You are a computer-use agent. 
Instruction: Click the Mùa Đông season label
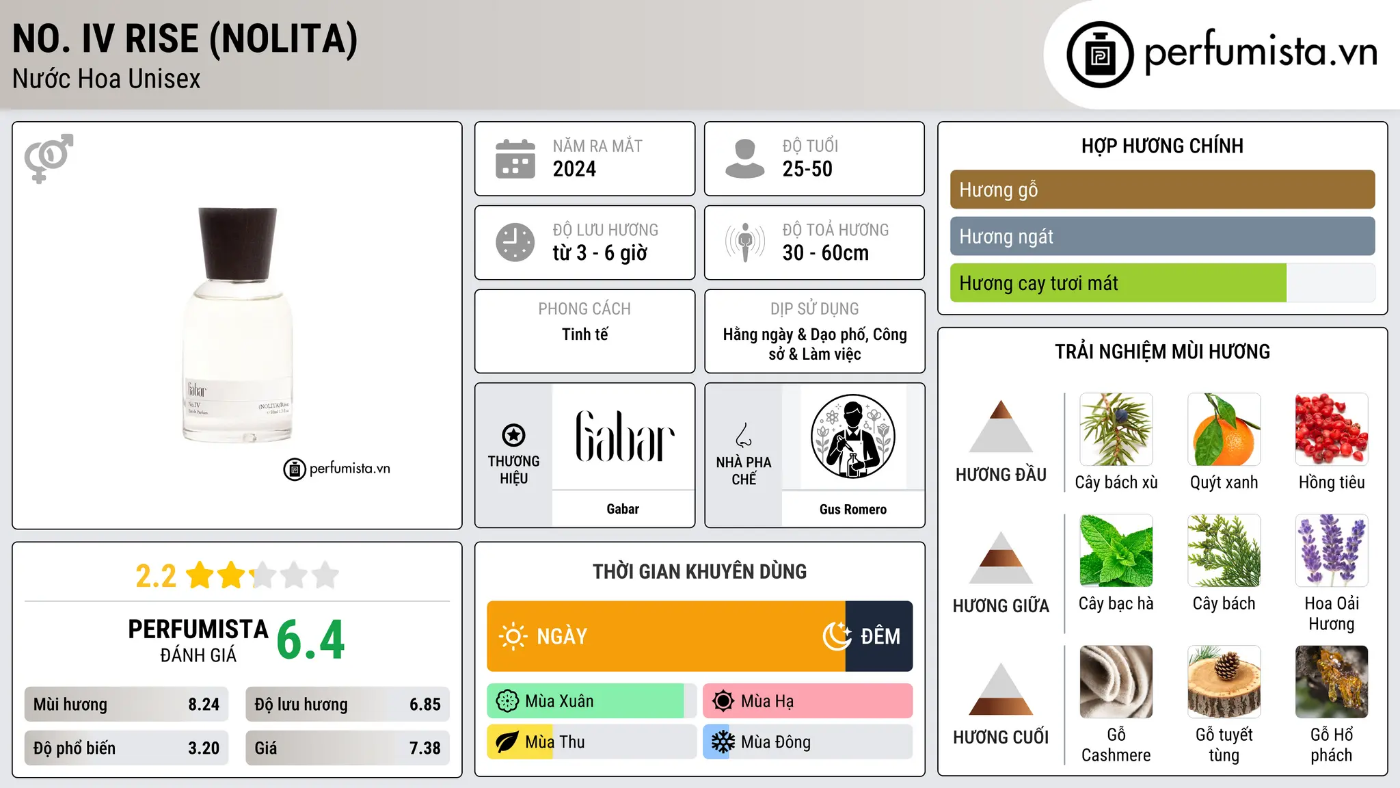776,742
